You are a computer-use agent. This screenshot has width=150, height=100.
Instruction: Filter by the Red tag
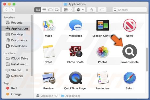[16, 88]
